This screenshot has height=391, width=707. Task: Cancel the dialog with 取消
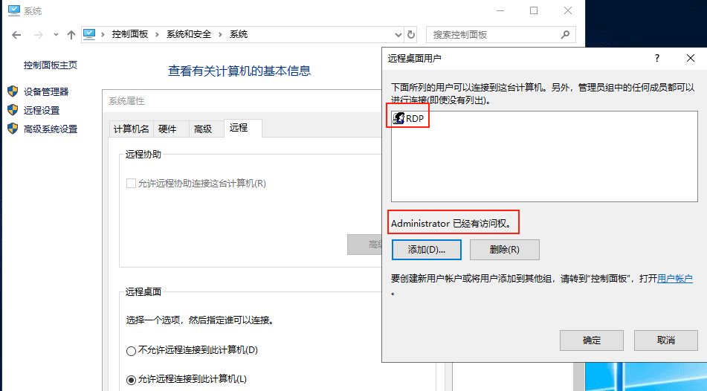coord(666,340)
